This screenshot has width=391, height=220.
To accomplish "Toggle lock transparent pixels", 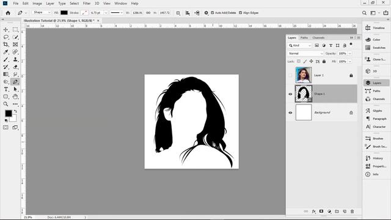I will (x=299, y=61).
